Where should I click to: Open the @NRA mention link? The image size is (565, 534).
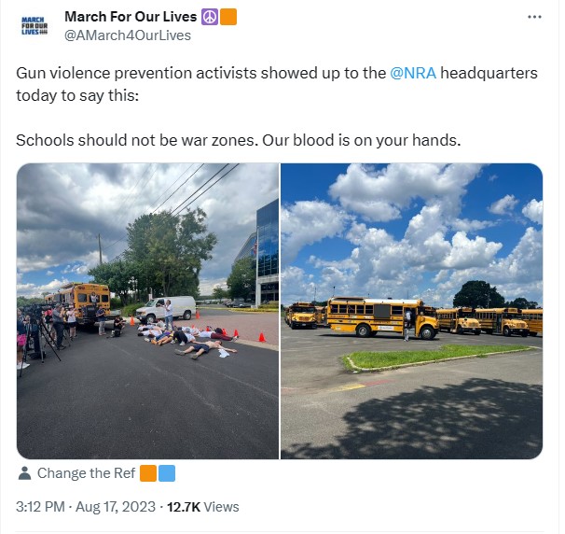tap(413, 73)
